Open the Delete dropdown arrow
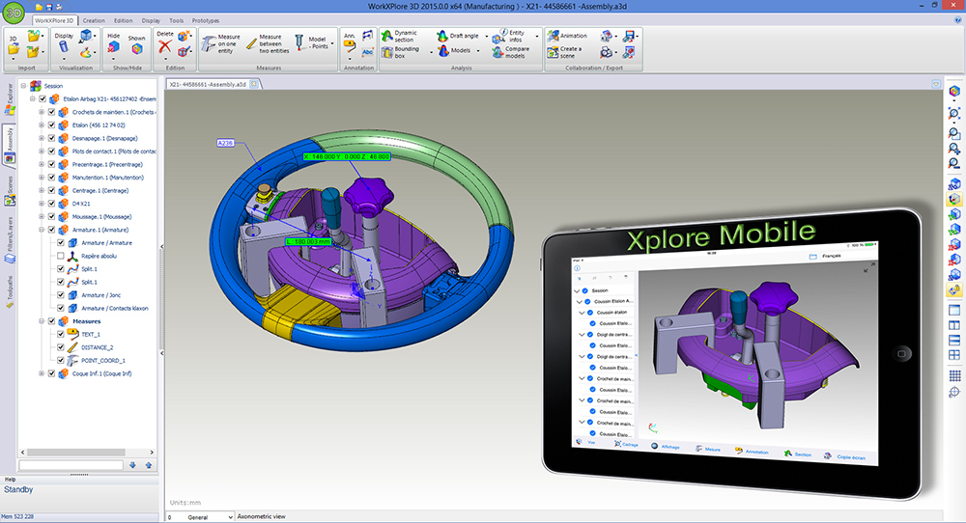966x523 pixels. 165,60
